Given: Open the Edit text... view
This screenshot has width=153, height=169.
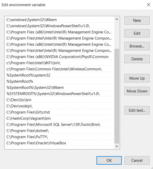Looking at the screenshot, I should tap(137, 110).
